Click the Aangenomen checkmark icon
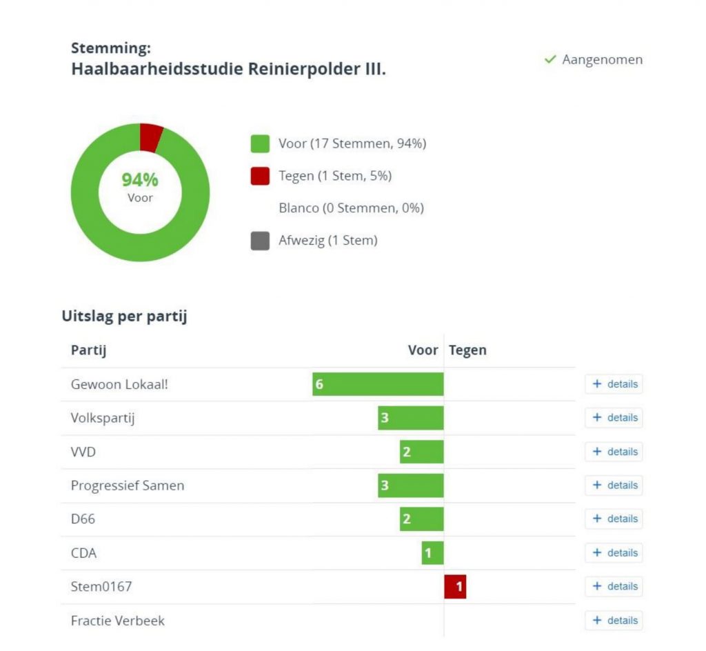The height and width of the screenshot is (651, 706). (x=549, y=60)
